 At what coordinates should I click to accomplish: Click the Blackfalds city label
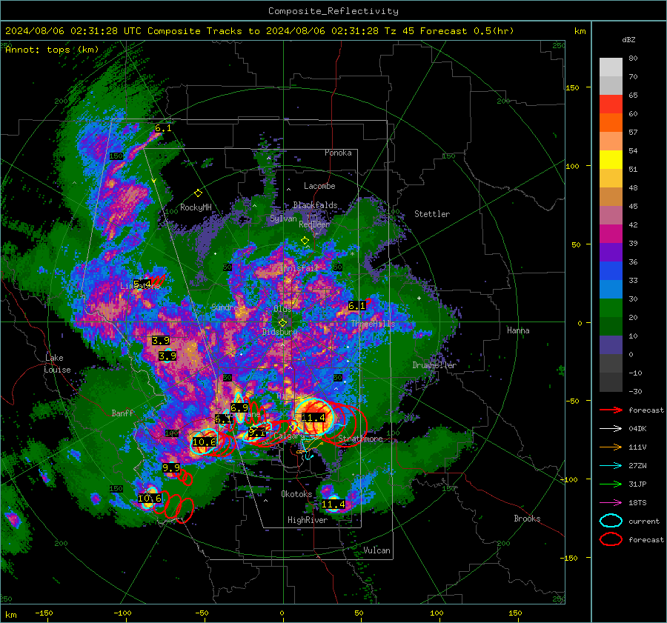pos(315,205)
